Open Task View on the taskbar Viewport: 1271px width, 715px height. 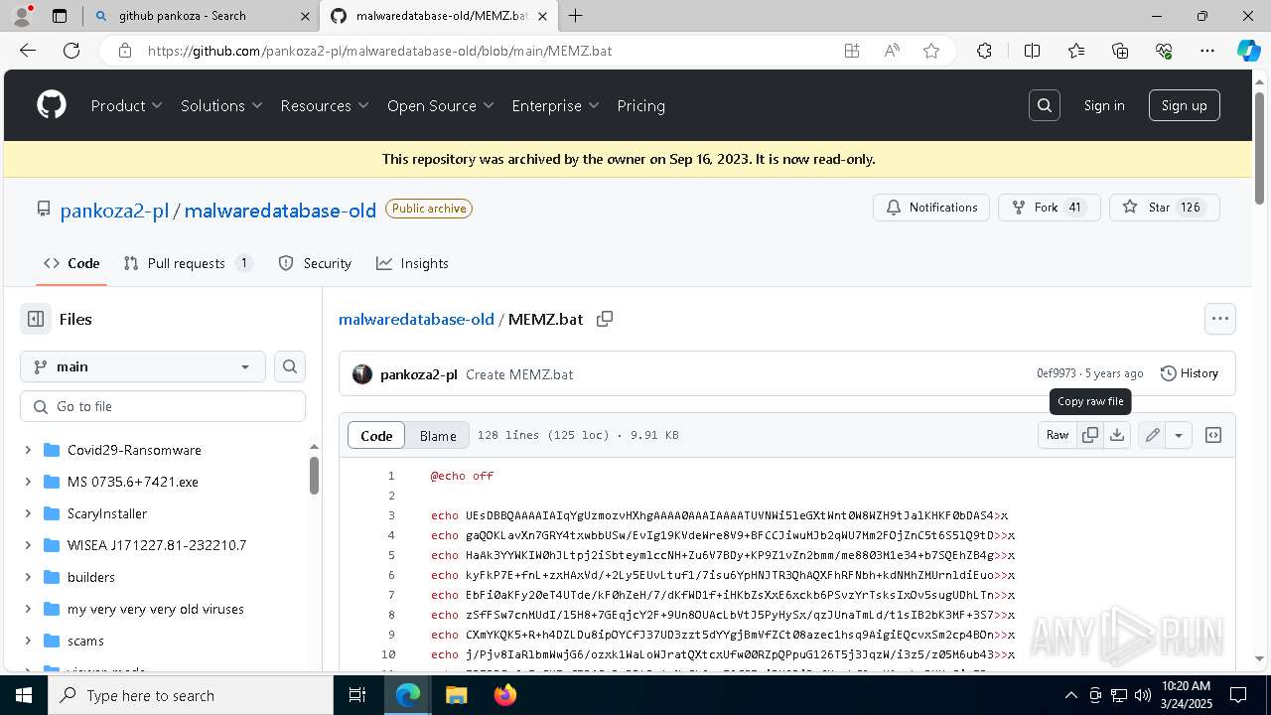coord(357,695)
